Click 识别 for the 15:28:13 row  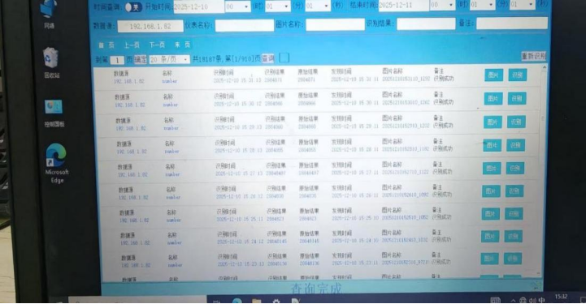pyautogui.click(x=515, y=145)
